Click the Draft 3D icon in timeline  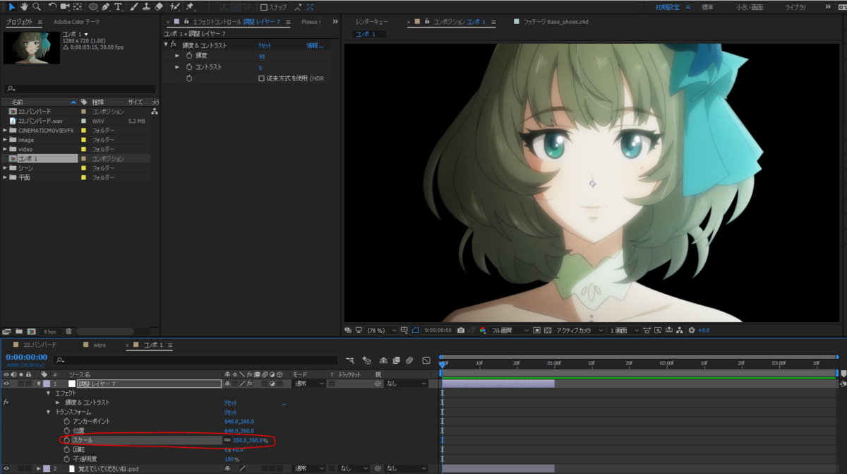367,360
